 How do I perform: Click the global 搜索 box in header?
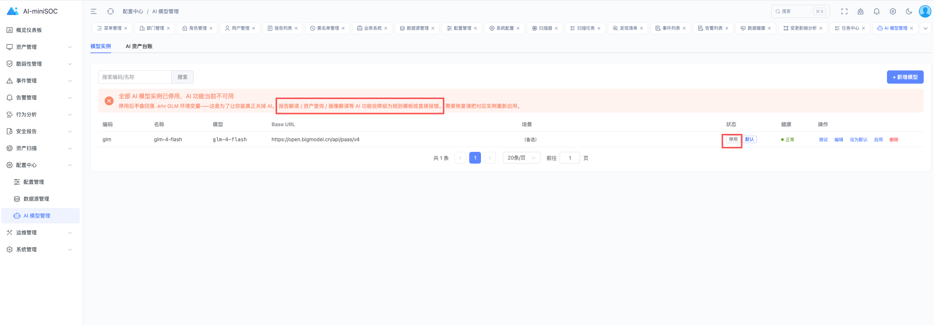click(x=800, y=11)
